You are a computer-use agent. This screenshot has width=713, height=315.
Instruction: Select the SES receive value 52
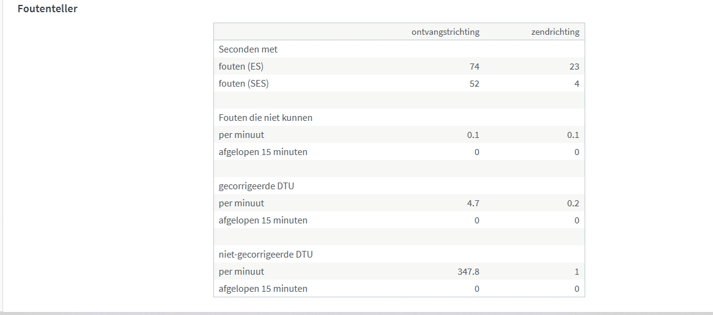(475, 84)
